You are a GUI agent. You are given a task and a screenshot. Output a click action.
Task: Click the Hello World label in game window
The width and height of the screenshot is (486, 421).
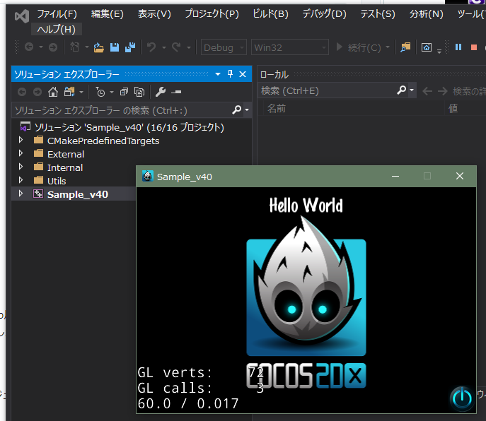tap(306, 206)
